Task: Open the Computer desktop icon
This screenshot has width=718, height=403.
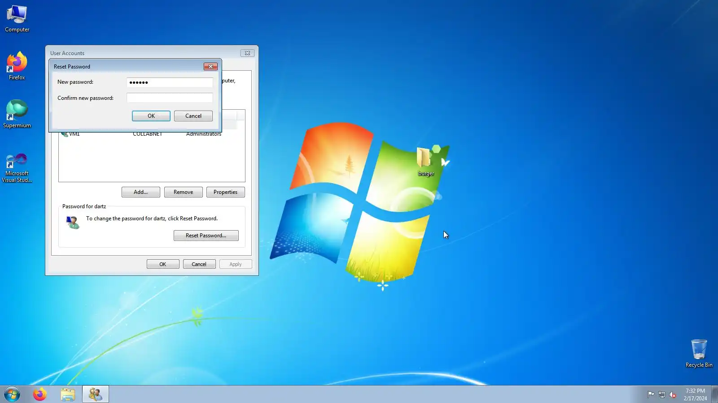Action: pos(17,19)
